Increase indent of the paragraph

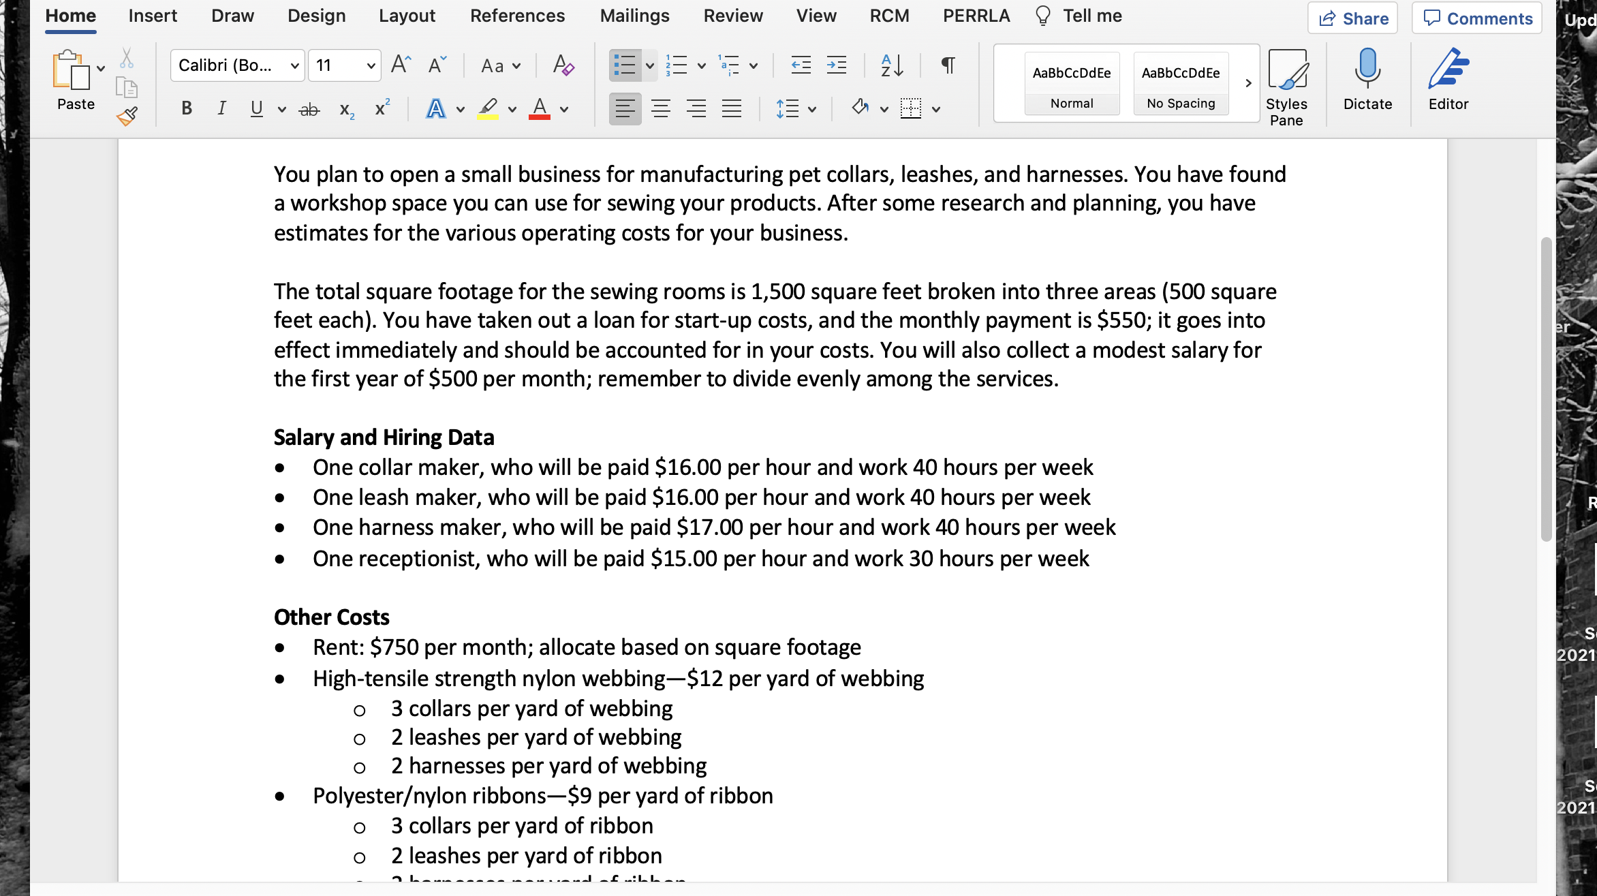click(836, 65)
